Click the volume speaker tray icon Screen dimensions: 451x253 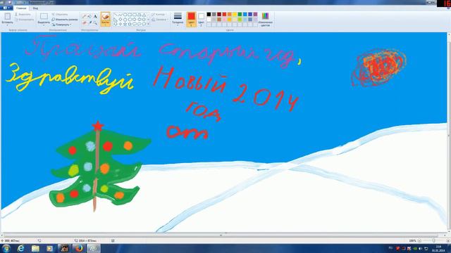coord(421,248)
